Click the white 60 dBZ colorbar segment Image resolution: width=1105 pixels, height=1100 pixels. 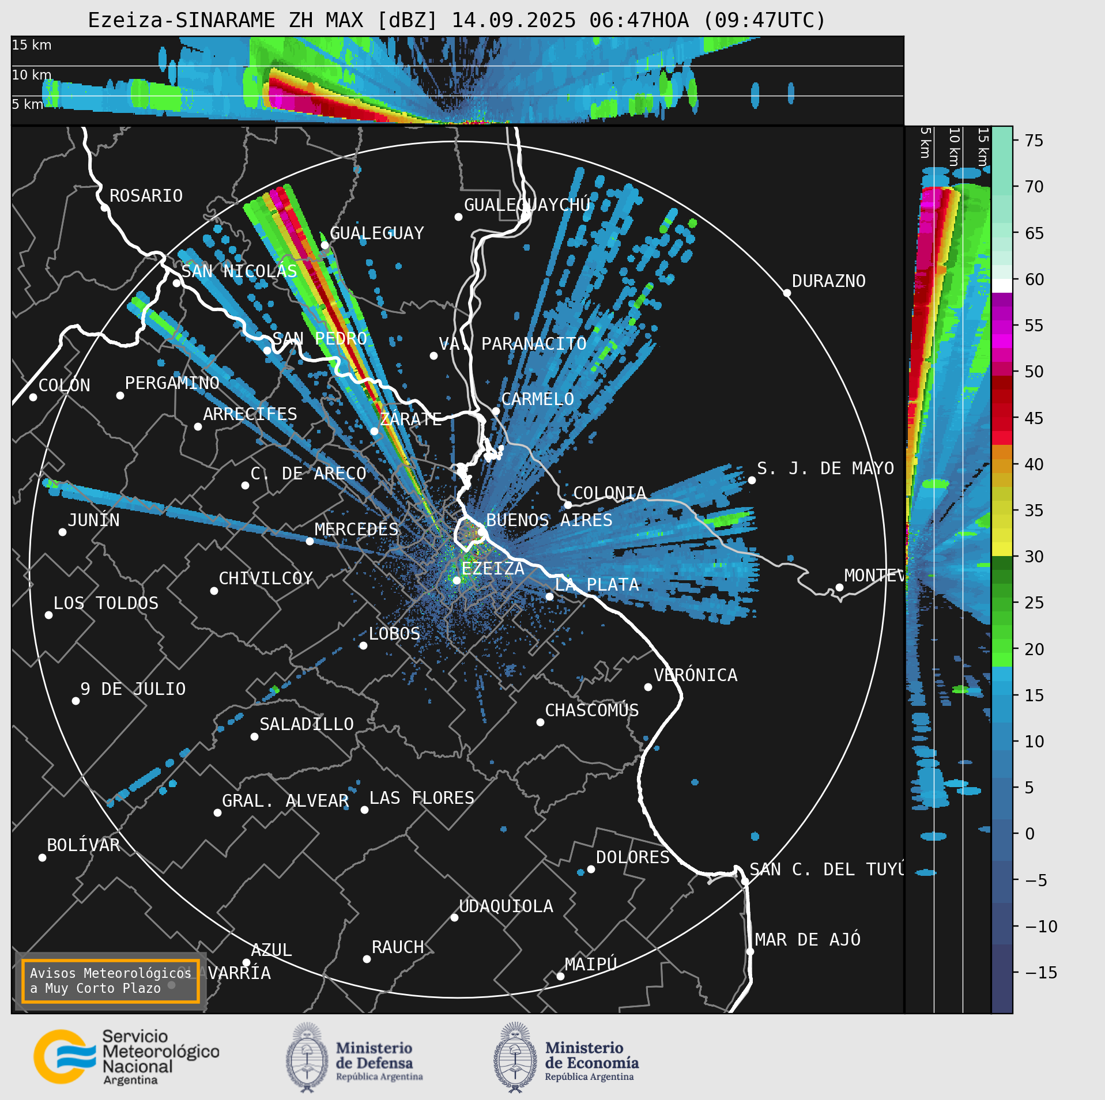(x=1002, y=286)
